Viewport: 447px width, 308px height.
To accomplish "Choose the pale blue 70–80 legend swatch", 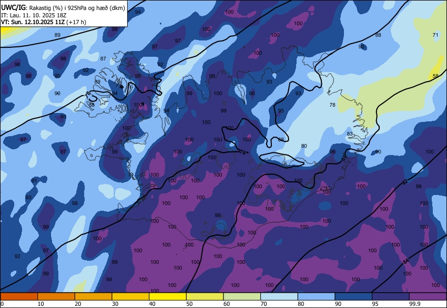I will 279,296.
